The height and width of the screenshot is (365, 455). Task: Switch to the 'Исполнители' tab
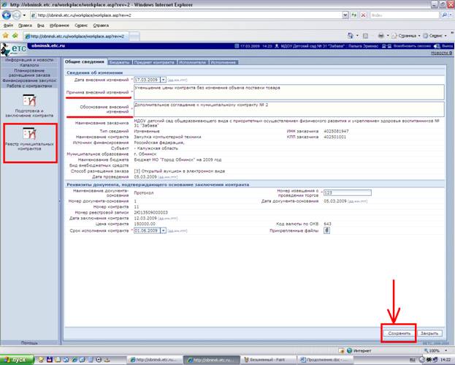(x=192, y=62)
